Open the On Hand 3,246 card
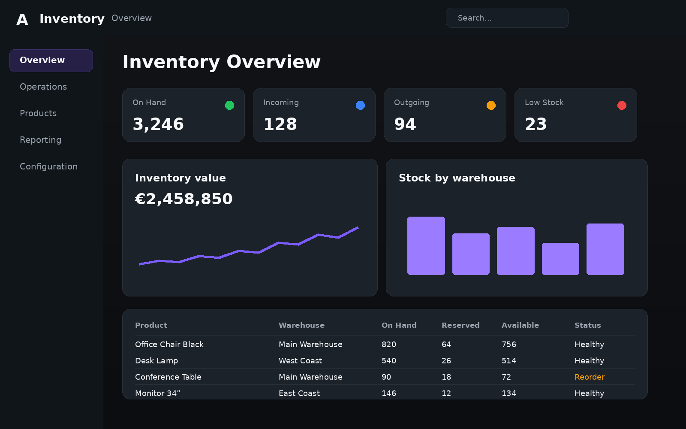 pos(184,115)
